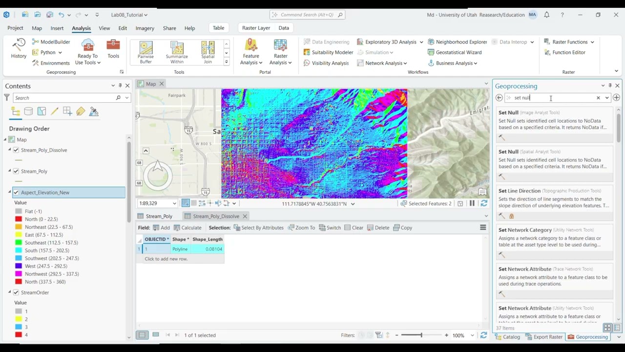The height and width of the screenshot is (352, 625).
Task: Open ModelBuilder
Action: [x=51, y=42]
